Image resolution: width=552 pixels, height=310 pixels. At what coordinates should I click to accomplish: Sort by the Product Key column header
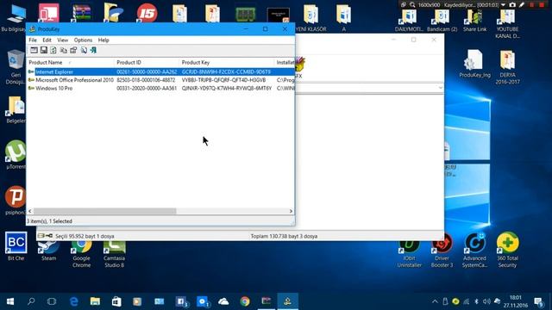227,62
